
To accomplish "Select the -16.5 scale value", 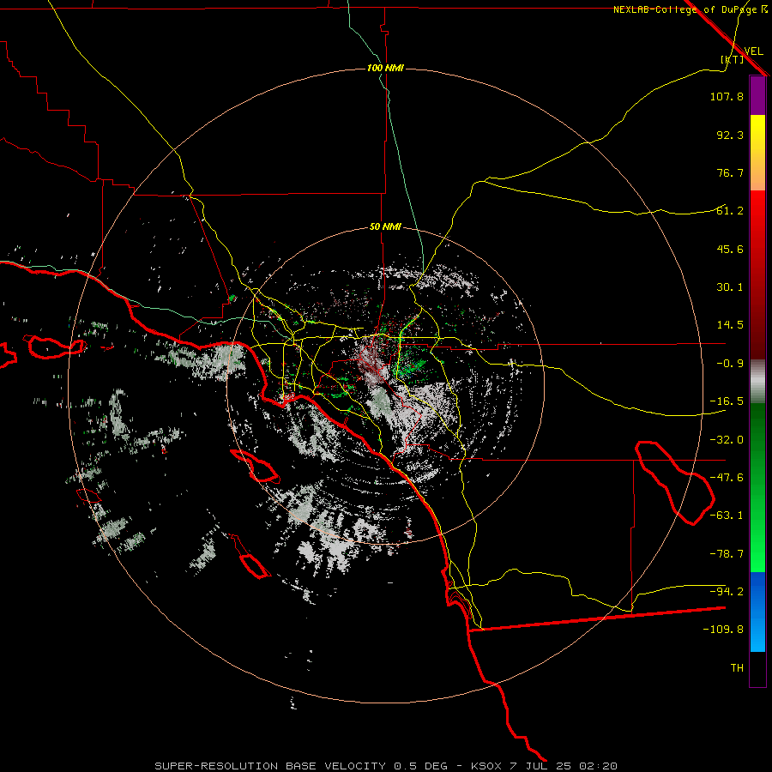I will point(727,401).
